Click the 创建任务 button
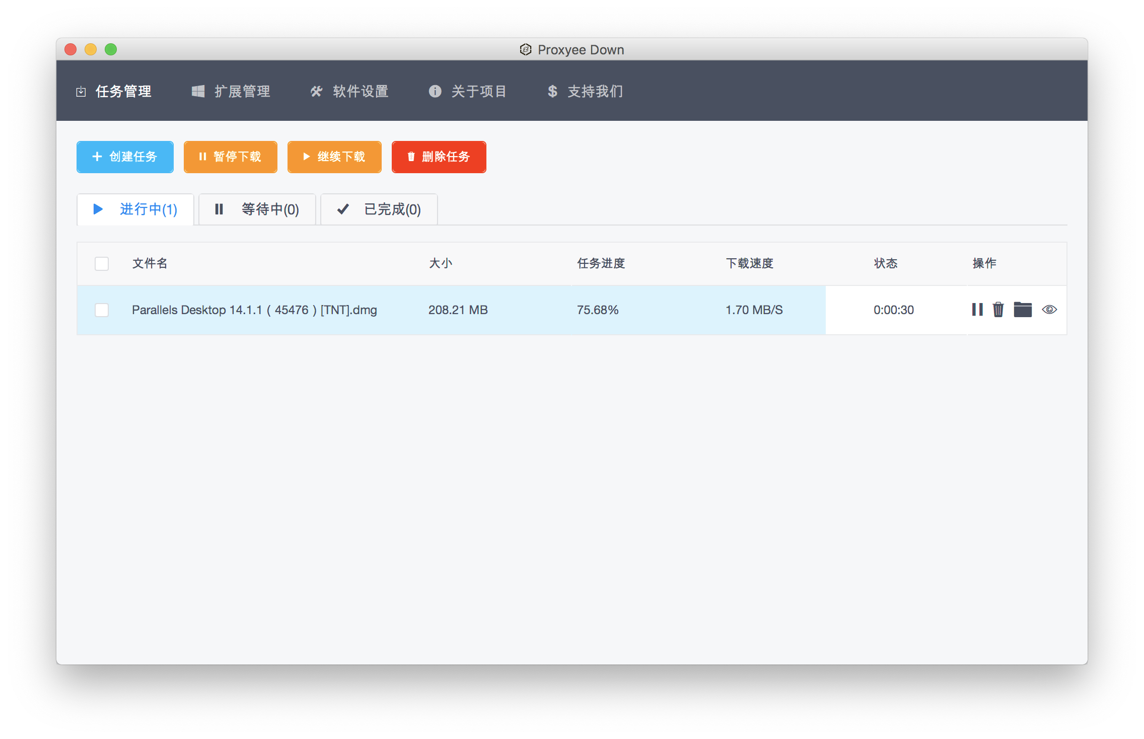Screen dimensions: 1144x739 125,157
